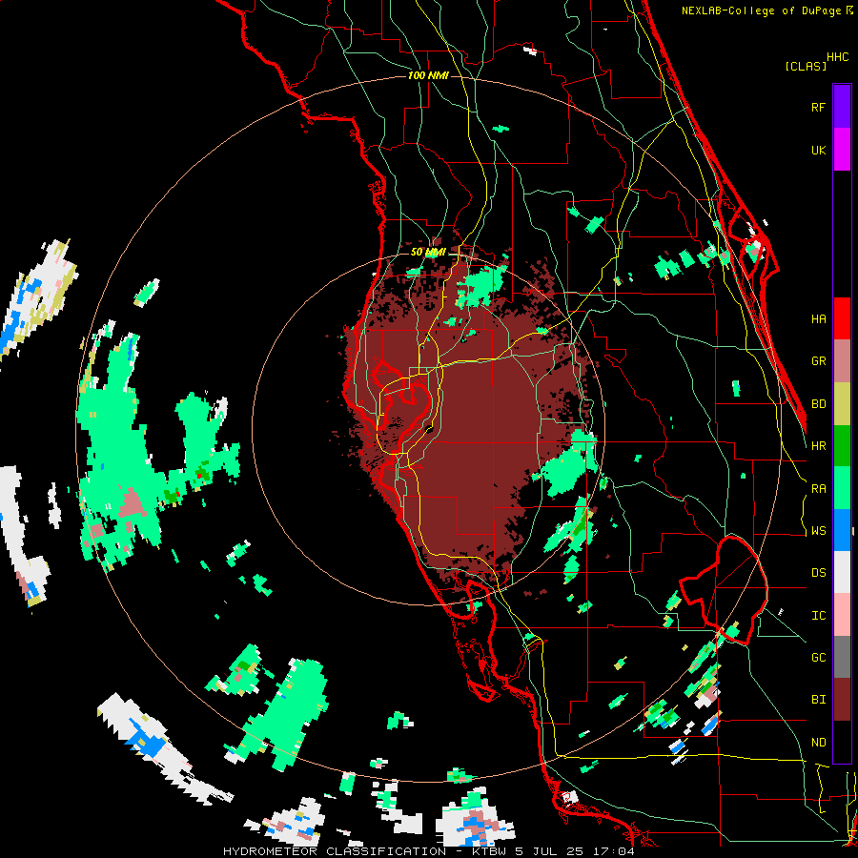858x858 pixels.
Task: Click the '[CLAS]' units label text
Action: click(x=806, y=66)
